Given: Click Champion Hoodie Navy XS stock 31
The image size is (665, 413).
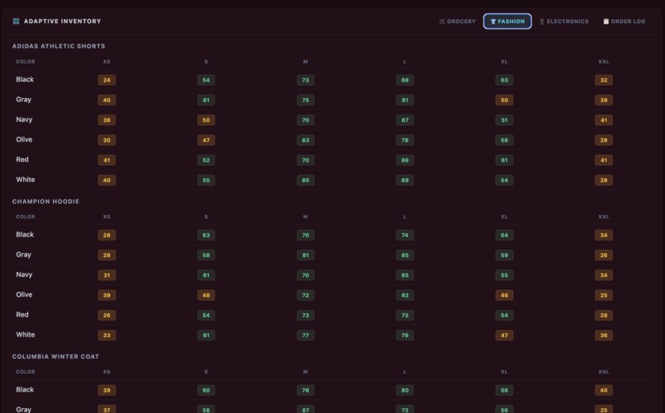Looking at the screenshot, I should (x=106, y=275).
